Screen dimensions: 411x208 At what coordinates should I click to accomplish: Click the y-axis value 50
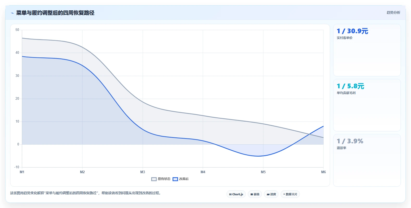point(17,30)
